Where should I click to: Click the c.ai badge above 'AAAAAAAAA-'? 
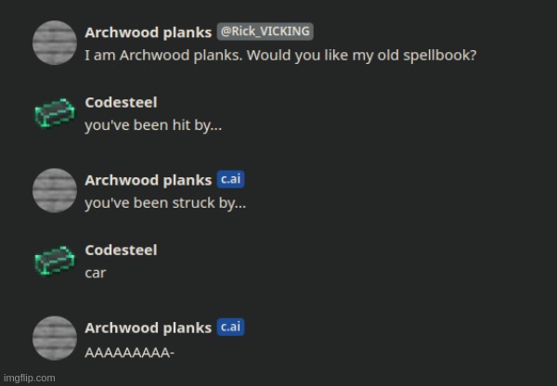pyautogui.click(x=230, y=327)
